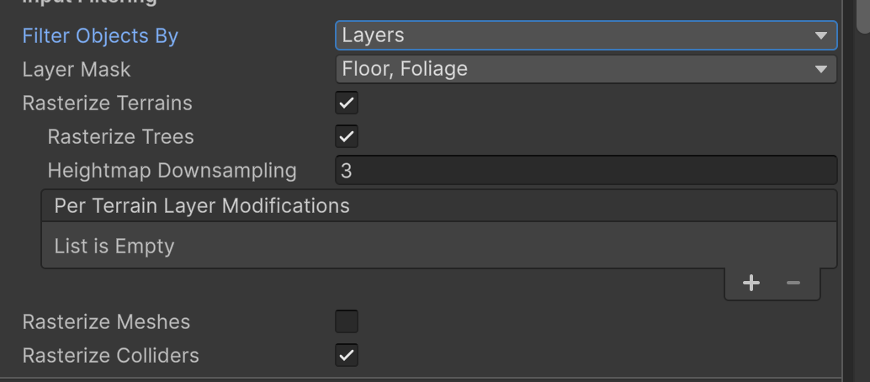The height and width of the screenshot is (382, 870).
Task: Click the Rasterize Meshes label
Action: tap(106, 321)
